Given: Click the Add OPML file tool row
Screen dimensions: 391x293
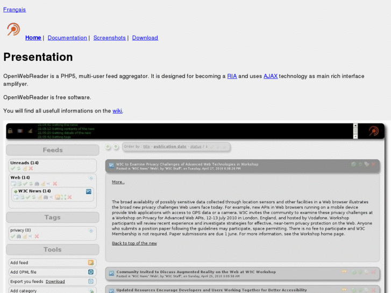Looking at the screenshot, I should (x=53, y=272).
